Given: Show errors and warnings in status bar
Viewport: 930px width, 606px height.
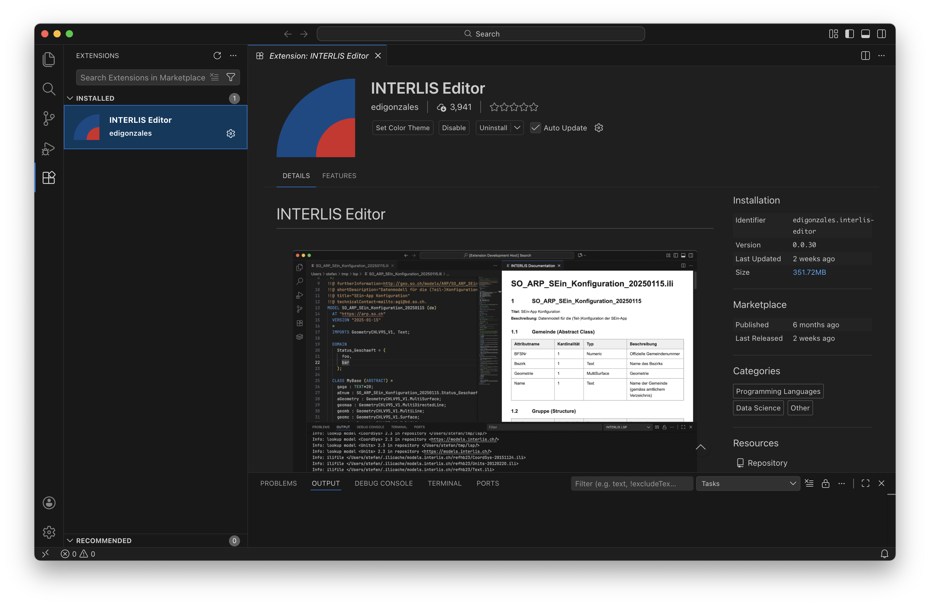Looking at the screenshot, I should [78, 554].
